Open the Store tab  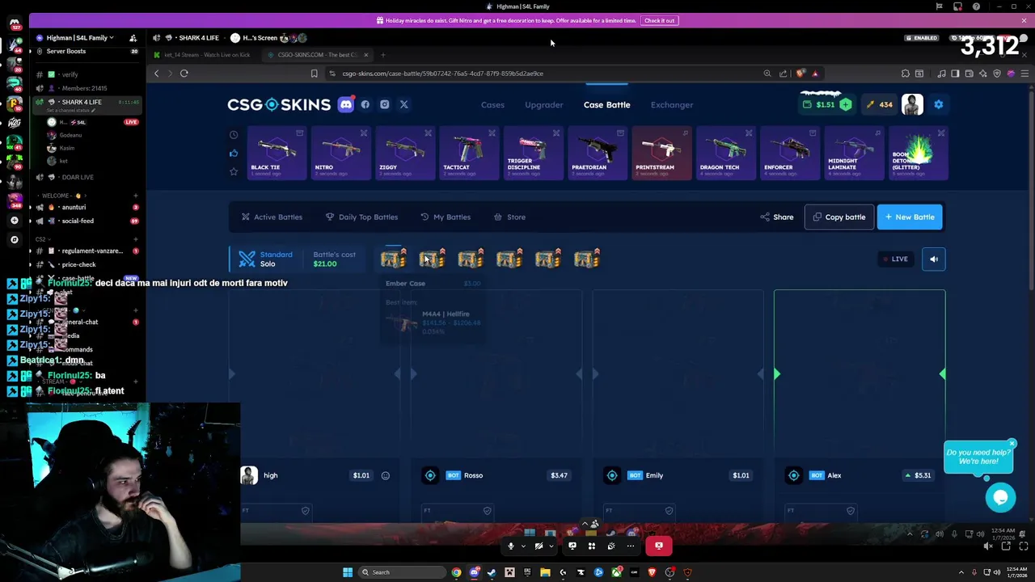[509, 217]
